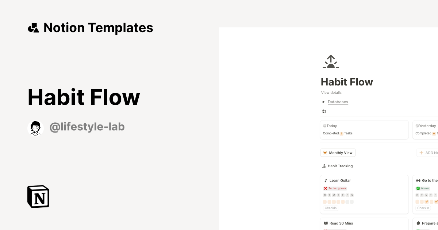Click the task properties icon below Databases
Viewport: 438px width, 230px height.
pyautogui.click(x=324, y=111)
